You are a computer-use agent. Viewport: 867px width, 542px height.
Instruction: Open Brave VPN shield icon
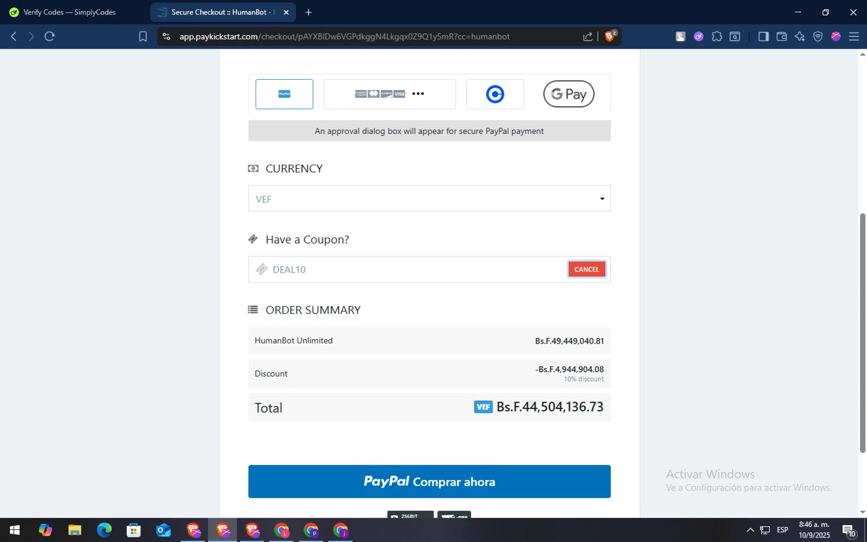click(818, 36)
